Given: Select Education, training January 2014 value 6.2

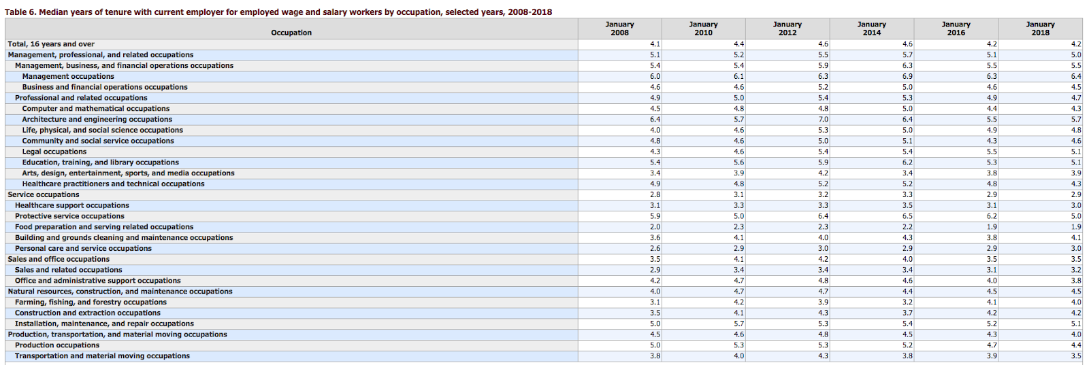Looking at the screenshot, I should tap(907, 162).
